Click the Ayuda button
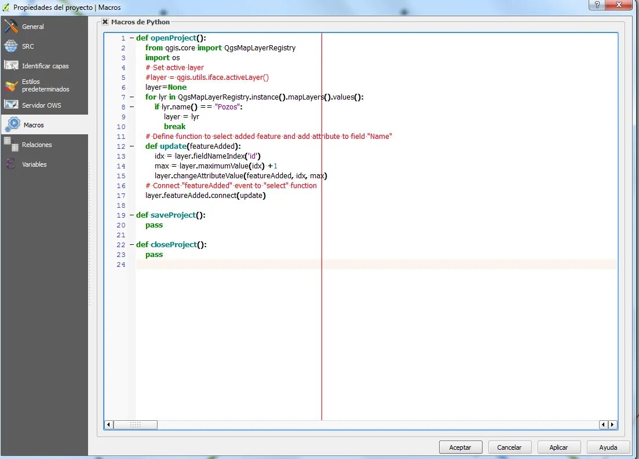The width and height of the screenshot is (639, 459). click(608, 447)
